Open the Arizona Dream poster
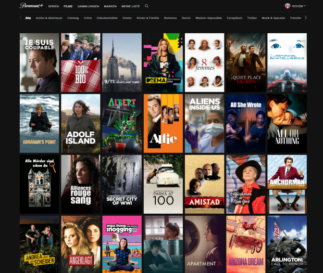The height and width of the screenshot is (273, 323). [246, 244]
